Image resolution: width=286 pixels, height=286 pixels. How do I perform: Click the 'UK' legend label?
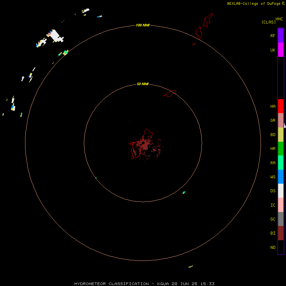coord(273,50)
